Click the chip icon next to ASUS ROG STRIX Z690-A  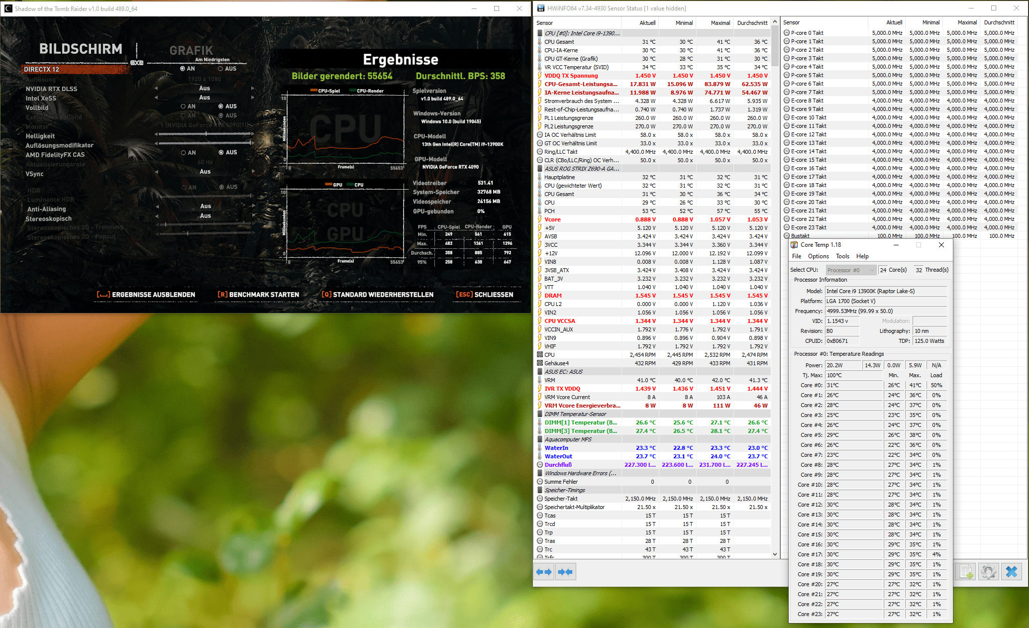click(540, 169)
